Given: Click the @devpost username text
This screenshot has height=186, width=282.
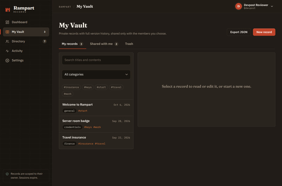Looking at the screenshot, I should point(249,8).
